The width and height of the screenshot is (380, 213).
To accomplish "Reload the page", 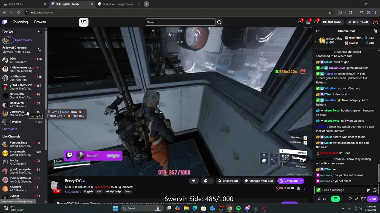I will [x=18, y=12].
